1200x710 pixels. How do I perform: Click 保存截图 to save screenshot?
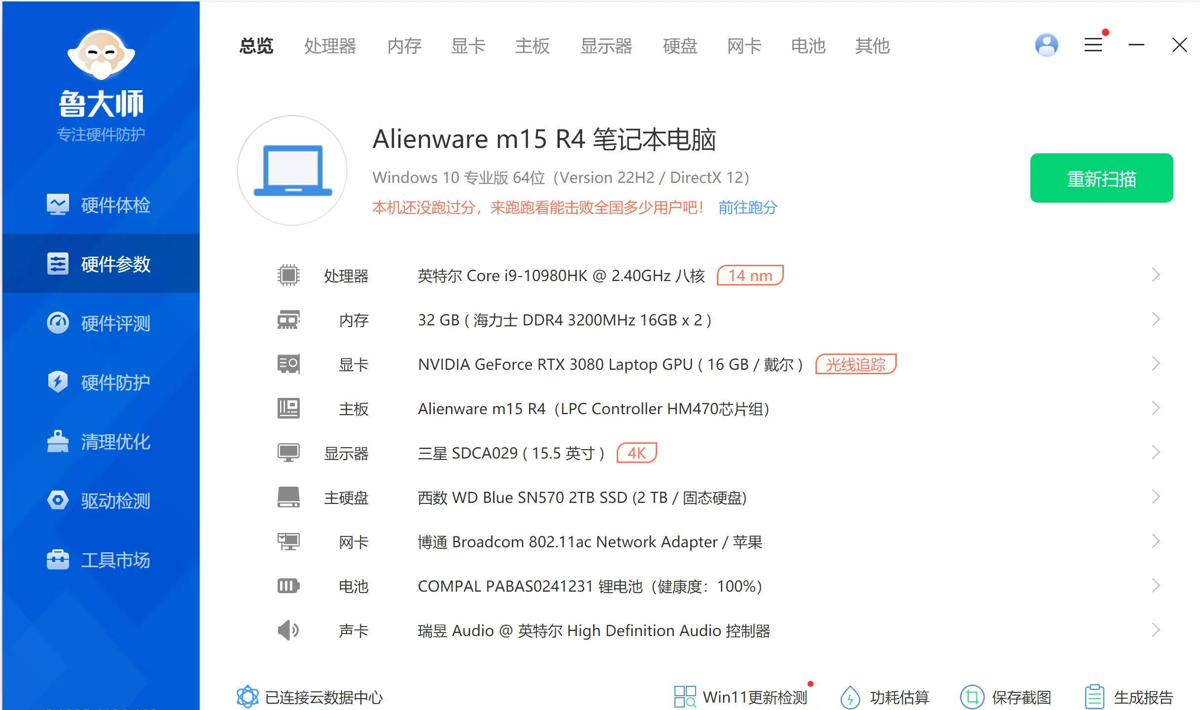(x=1006, y=697)
